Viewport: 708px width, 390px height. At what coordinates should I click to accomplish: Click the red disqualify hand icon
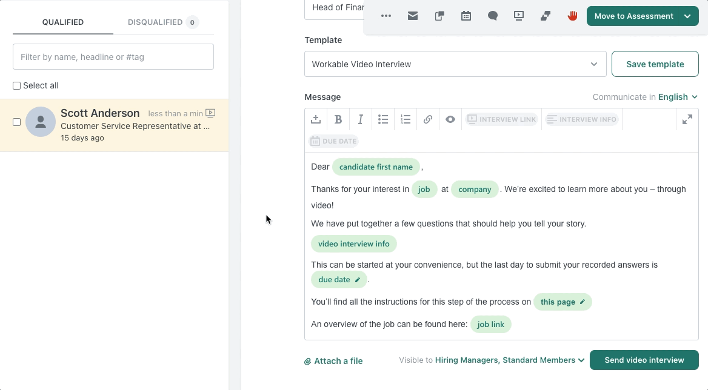[572, 16]
